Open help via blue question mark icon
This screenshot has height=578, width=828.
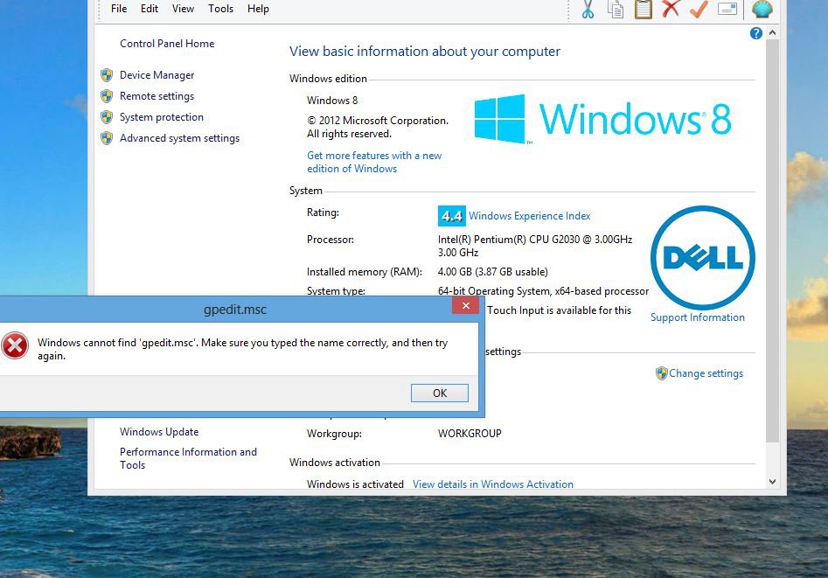tap(755, 33)
